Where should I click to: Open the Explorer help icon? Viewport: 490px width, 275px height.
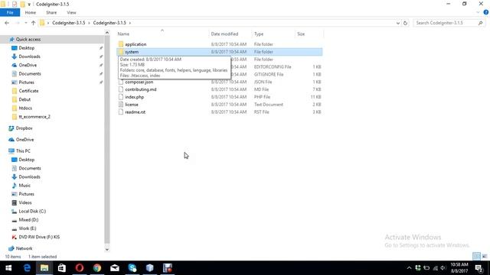486,12
